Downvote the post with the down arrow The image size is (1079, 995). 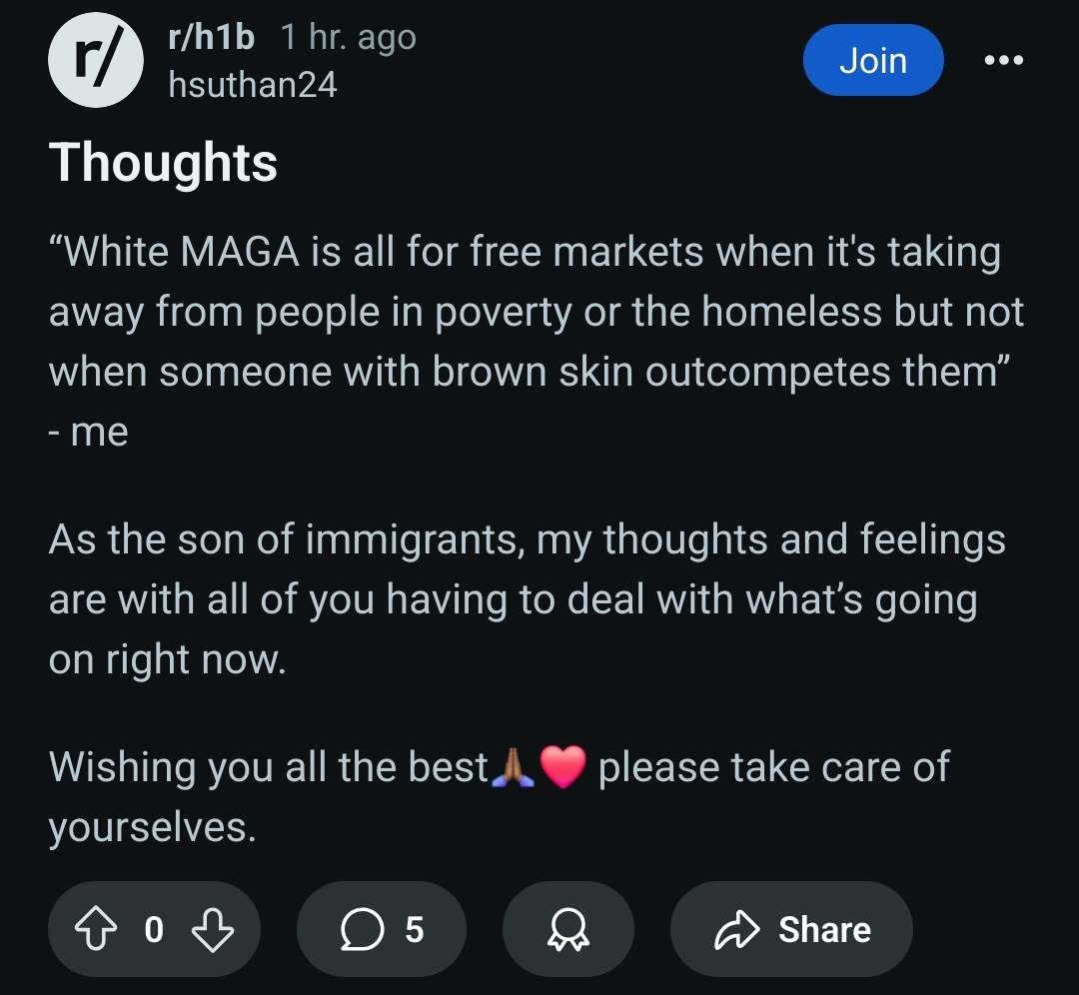tap(213, 929)
